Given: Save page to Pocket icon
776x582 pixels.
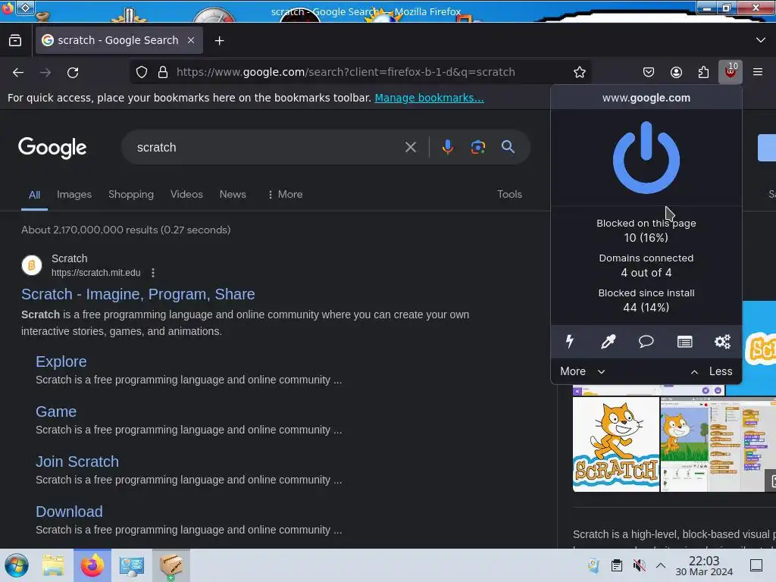Looking at the screenshot, I should pyautogui.click(x=649, y=72).
